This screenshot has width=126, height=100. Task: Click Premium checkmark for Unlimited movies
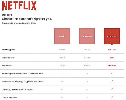[x=112, y=89]
